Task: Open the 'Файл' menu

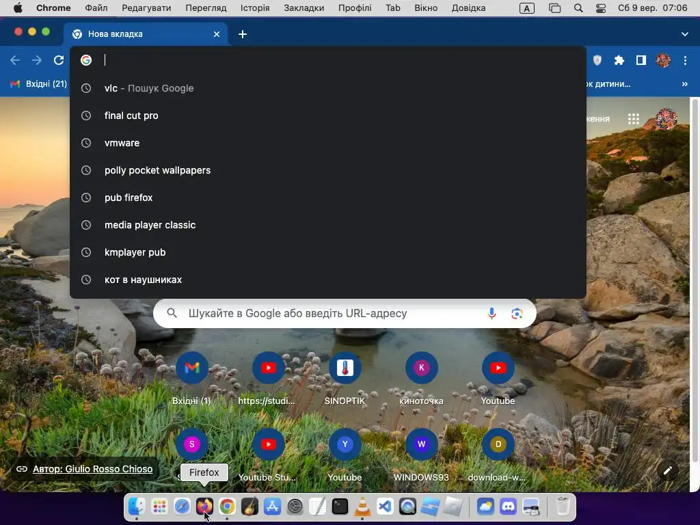Action: click(x=96, y=8)
